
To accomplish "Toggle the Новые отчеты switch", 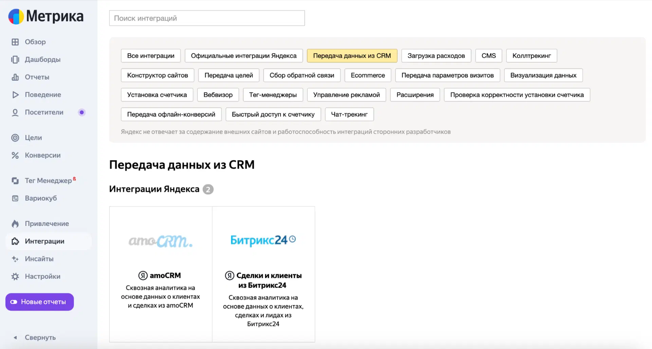I will [x=14, y=302].
